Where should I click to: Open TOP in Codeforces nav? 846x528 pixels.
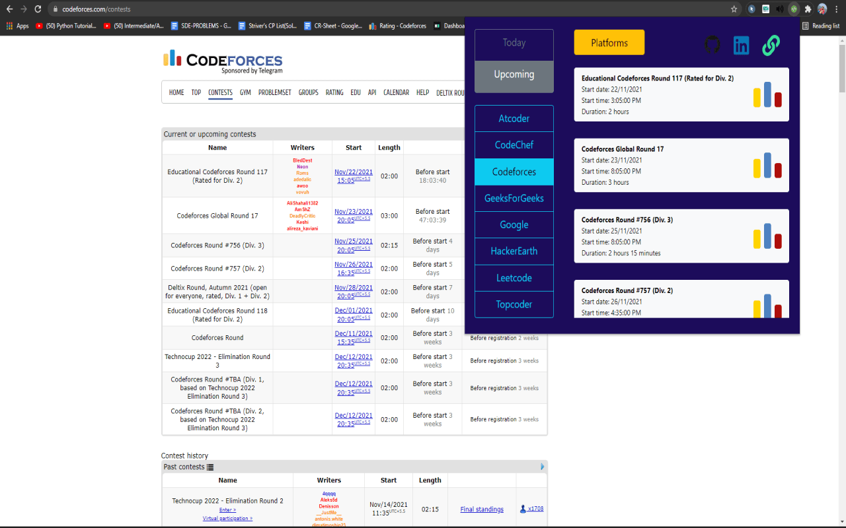click(196, 92)
